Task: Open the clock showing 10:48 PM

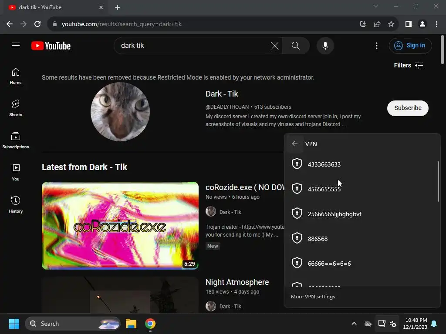Action: [x=415, y=324]
